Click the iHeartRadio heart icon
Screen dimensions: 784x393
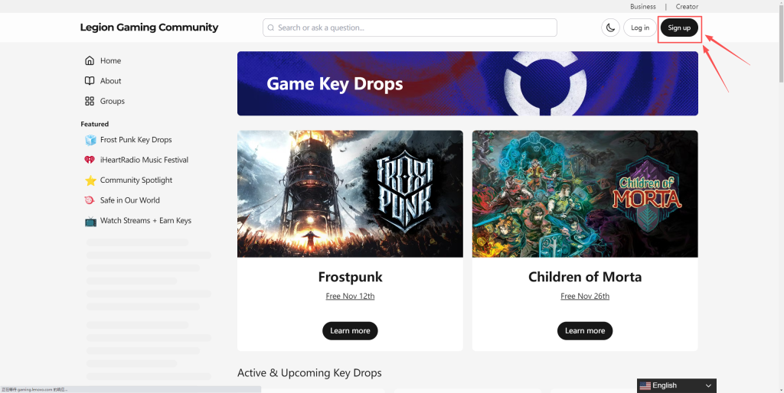coord(90,160)
